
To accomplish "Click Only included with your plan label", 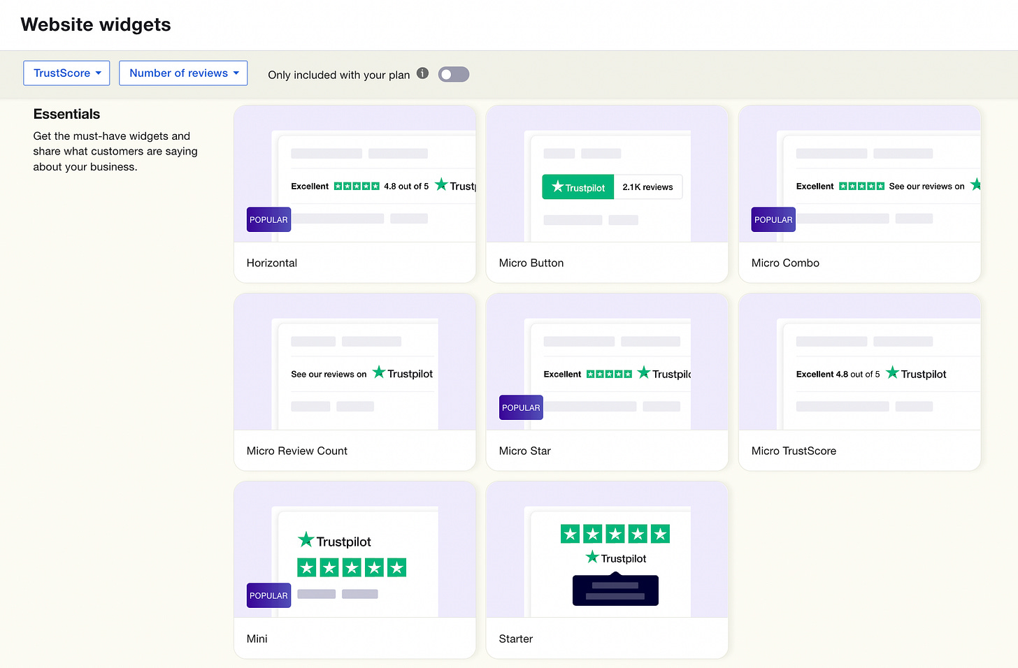I will [x=339, y=75].
